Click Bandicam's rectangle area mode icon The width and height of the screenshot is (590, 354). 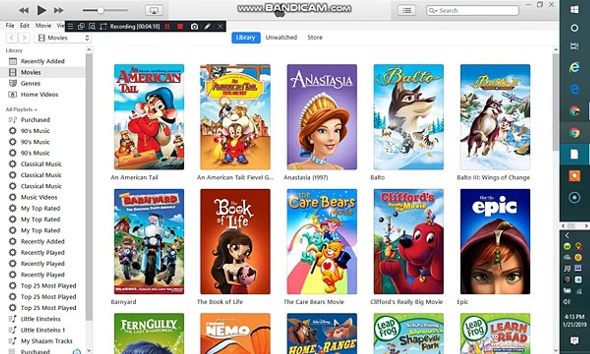[103, 27]
